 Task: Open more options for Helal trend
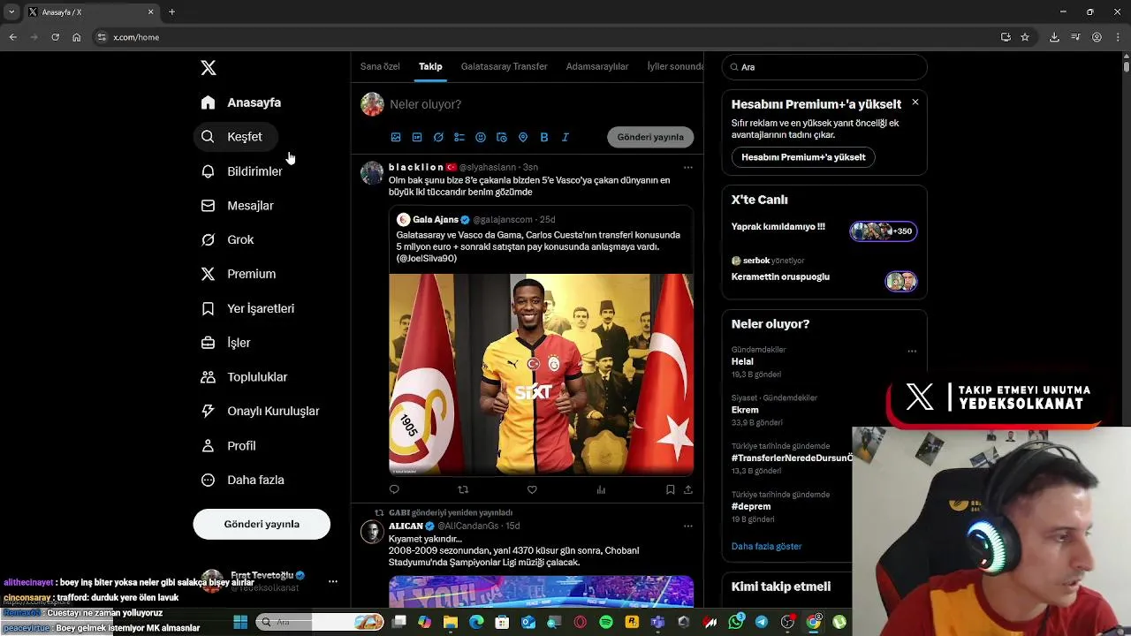pyautogui.click(x=912, y=351)
